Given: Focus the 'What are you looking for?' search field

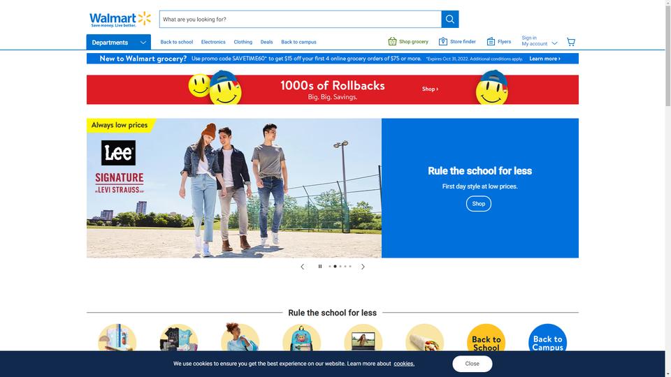Looking at the screenshot, I should pyautogui.click(x=300, y=20).
